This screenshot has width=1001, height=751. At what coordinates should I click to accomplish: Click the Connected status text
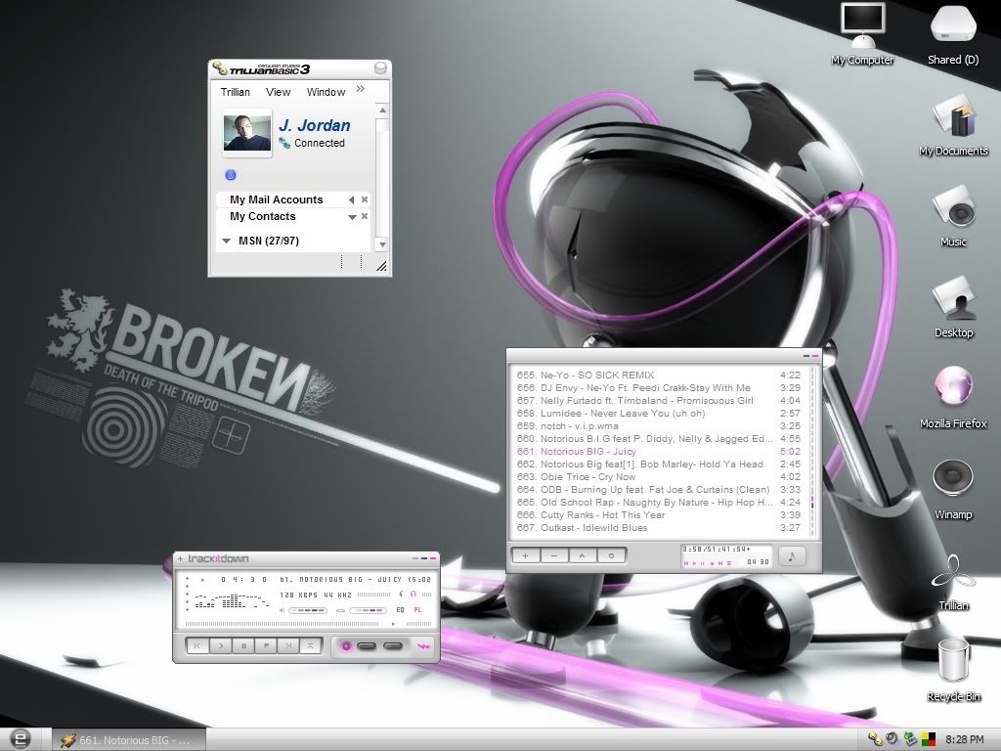320,143
